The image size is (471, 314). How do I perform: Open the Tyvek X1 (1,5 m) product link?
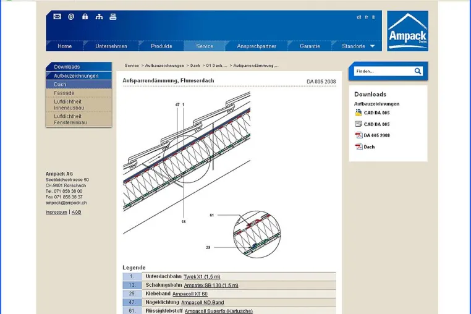(x=202, y=276)
